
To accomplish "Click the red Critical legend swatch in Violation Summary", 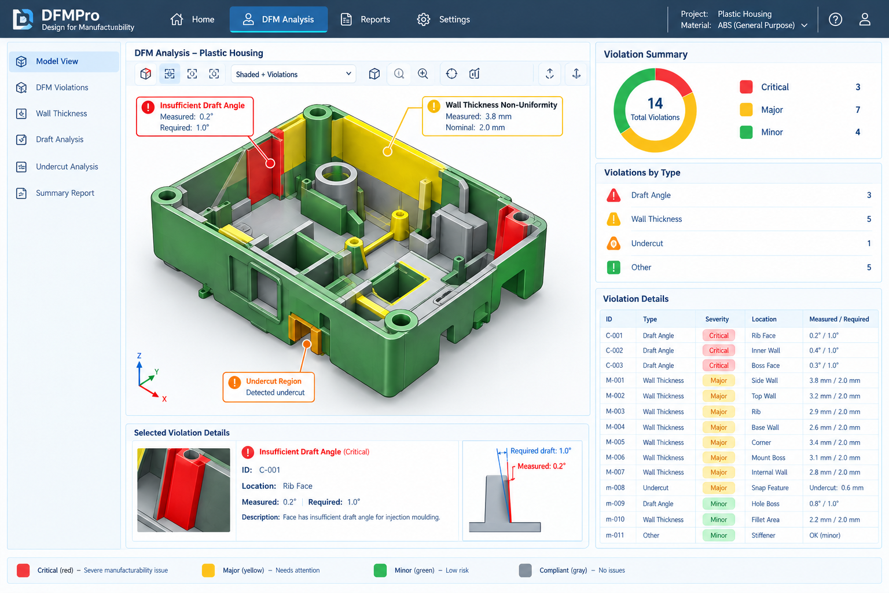I will point(746,87).
